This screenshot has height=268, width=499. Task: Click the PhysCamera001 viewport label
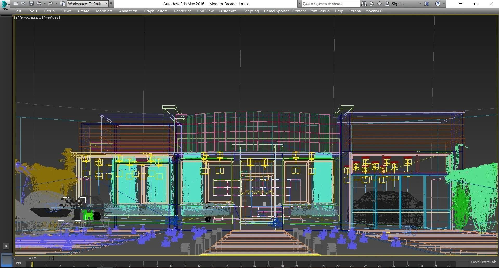click(x=31, y=18)
